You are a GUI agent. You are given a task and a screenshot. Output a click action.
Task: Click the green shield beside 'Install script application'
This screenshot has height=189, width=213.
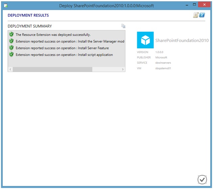11,54
